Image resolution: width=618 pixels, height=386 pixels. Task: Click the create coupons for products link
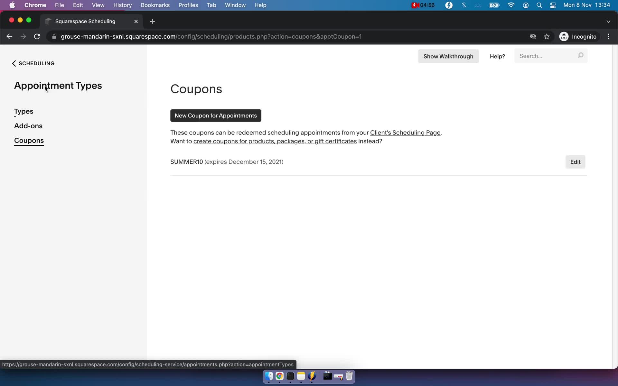pyautogui.click(x=275, y=141)
